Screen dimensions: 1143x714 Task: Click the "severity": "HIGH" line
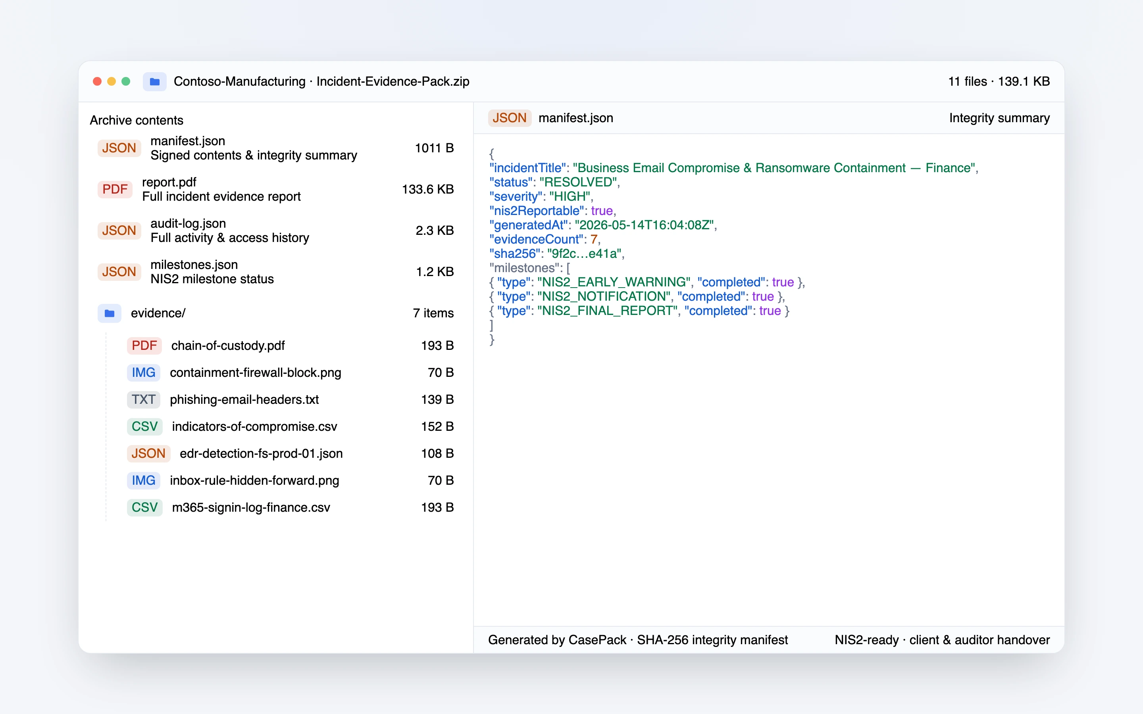click(x=541, y=196)
